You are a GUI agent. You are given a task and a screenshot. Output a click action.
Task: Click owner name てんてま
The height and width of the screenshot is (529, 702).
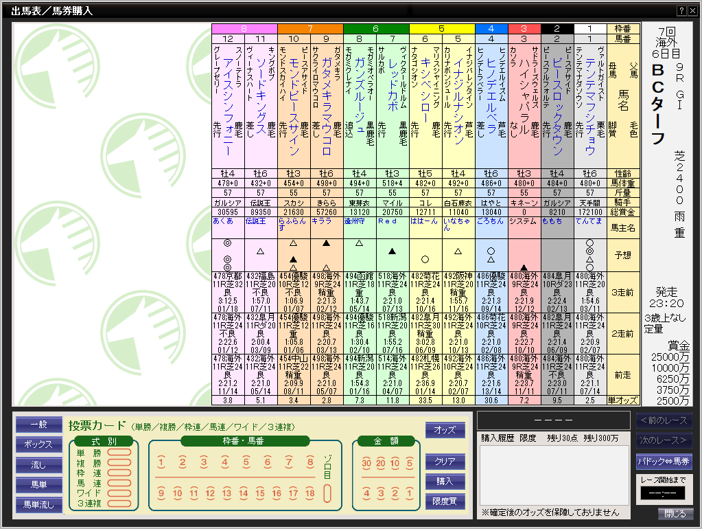pyautogui.click(x=588, y=221)
